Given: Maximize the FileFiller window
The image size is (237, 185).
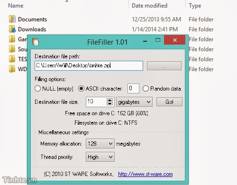Looking at the screenshot, I should click(x=158, y=40).
